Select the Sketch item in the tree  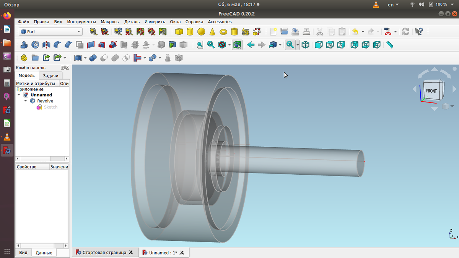(50, 107)
